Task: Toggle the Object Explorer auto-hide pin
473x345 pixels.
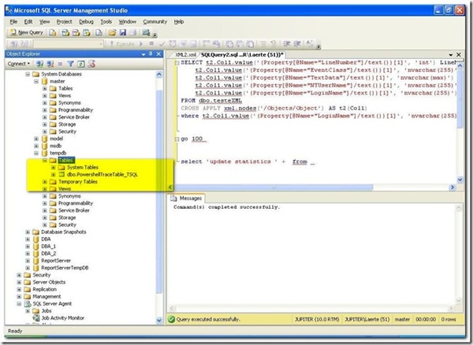Action: 151,54
